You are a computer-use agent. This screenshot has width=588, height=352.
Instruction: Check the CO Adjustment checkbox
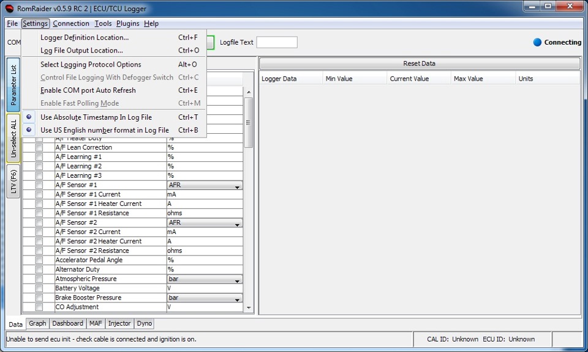click(39, 307)
